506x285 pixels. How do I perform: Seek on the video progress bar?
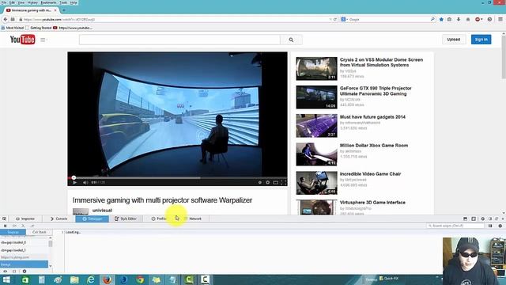pos(177,177)
